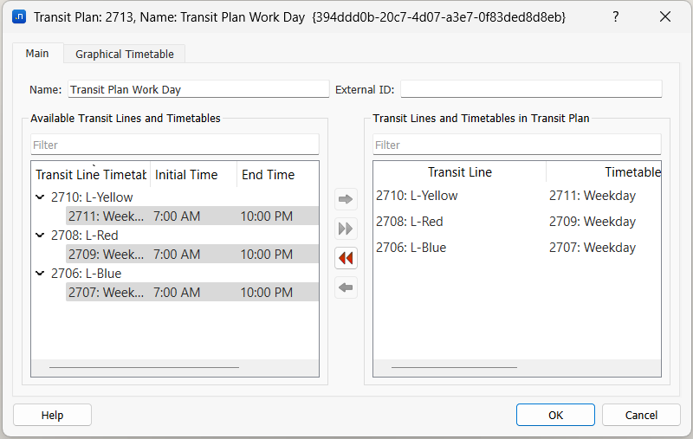Click the Name input field
The height and width of the screenshot is (439, 693).
[x=198, y=89]
